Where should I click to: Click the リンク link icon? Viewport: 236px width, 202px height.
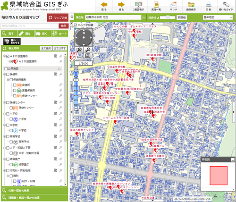(174, 4)
